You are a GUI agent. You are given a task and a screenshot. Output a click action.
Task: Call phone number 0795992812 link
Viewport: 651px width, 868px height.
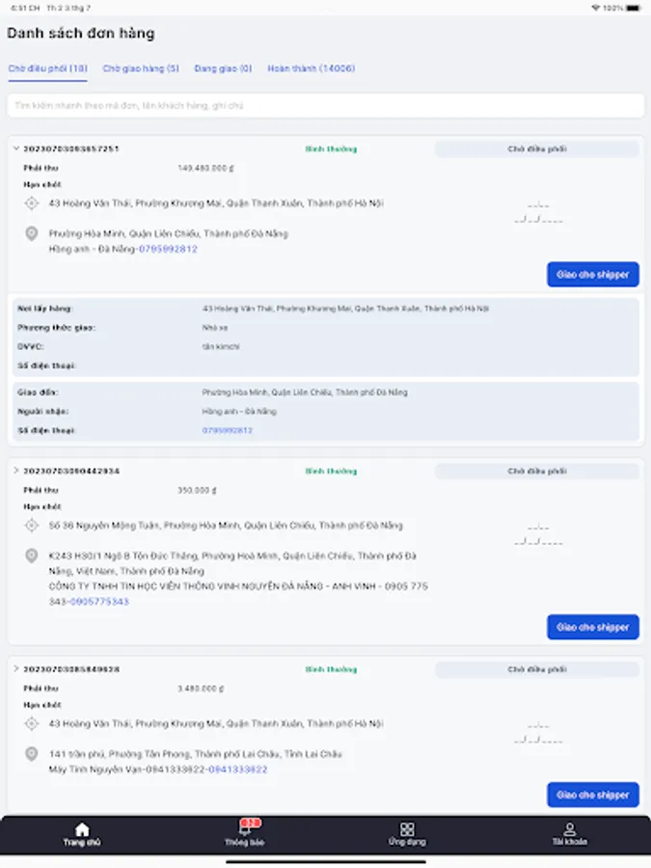coord(168,249)
